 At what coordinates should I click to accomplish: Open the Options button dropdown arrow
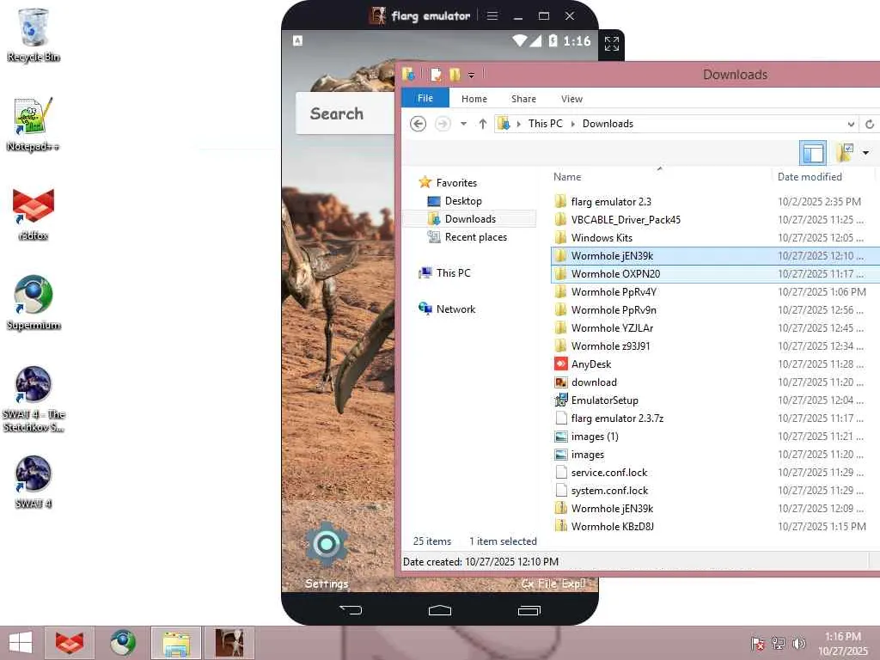coord(865,153)
